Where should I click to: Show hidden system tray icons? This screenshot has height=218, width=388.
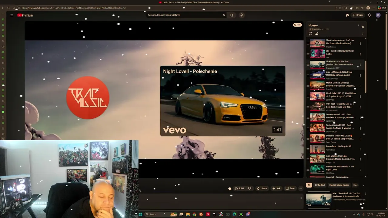pyautogui.click(x=353, y=214)
